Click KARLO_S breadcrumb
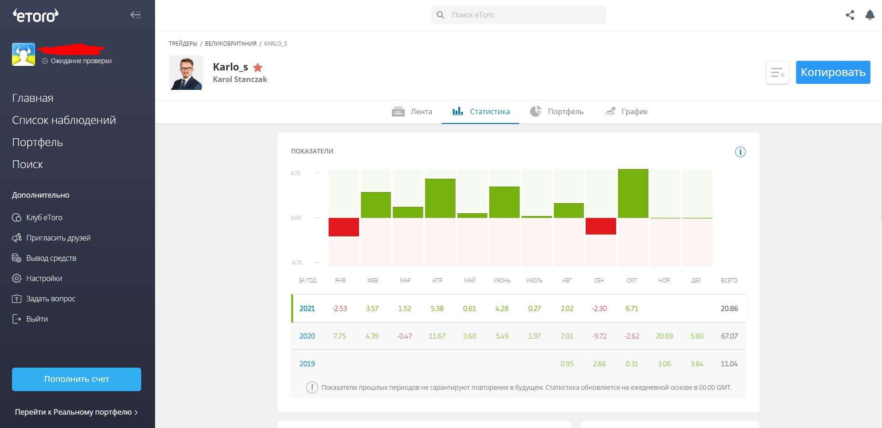 276,43
